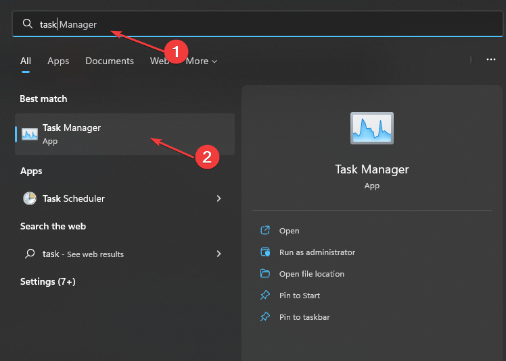Click the Open launch icon
This screenshot has width=506, height=361.
265,230
